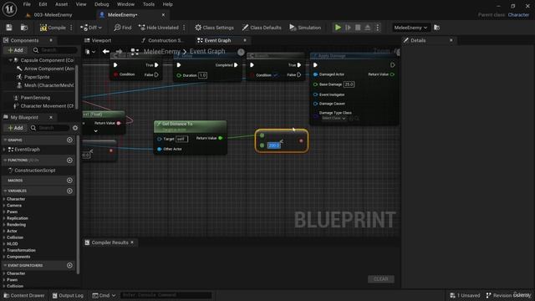Open the Diff dropdown
Image resolution: width=535 pixels, height=301 pixels.
point(91,28)
